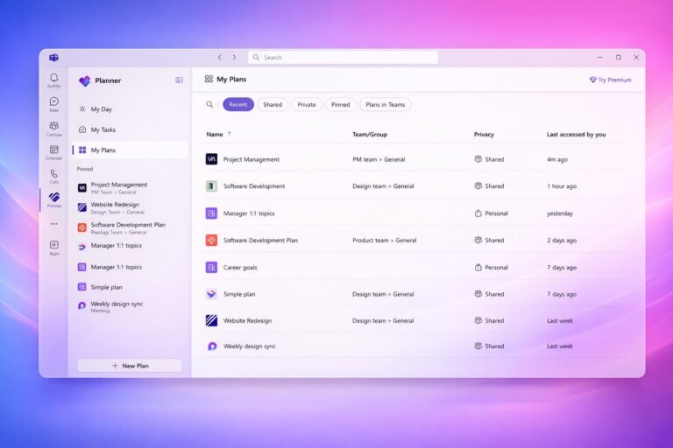Sort by the Team/Group column header
The image size is (673, 448).
tap(370, 134)
